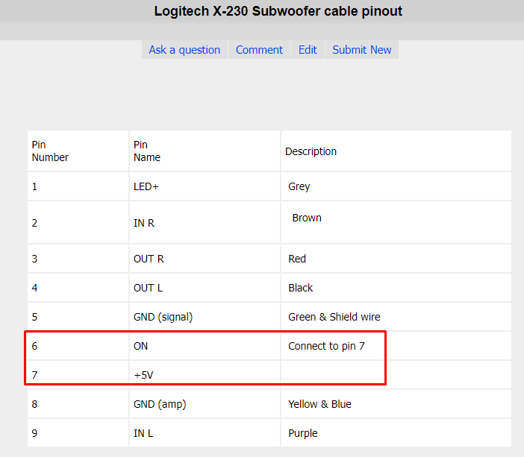
Task: Select the Description column header
Action: tap(396, 151)
